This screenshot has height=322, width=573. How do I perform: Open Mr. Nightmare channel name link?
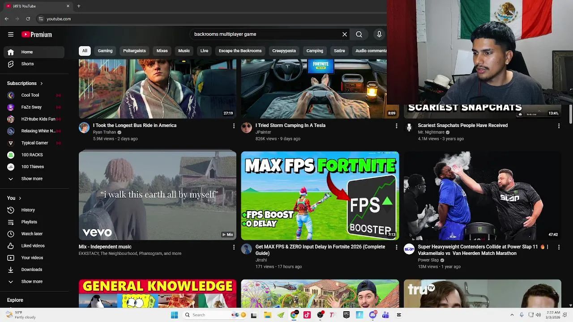[431, 132]
